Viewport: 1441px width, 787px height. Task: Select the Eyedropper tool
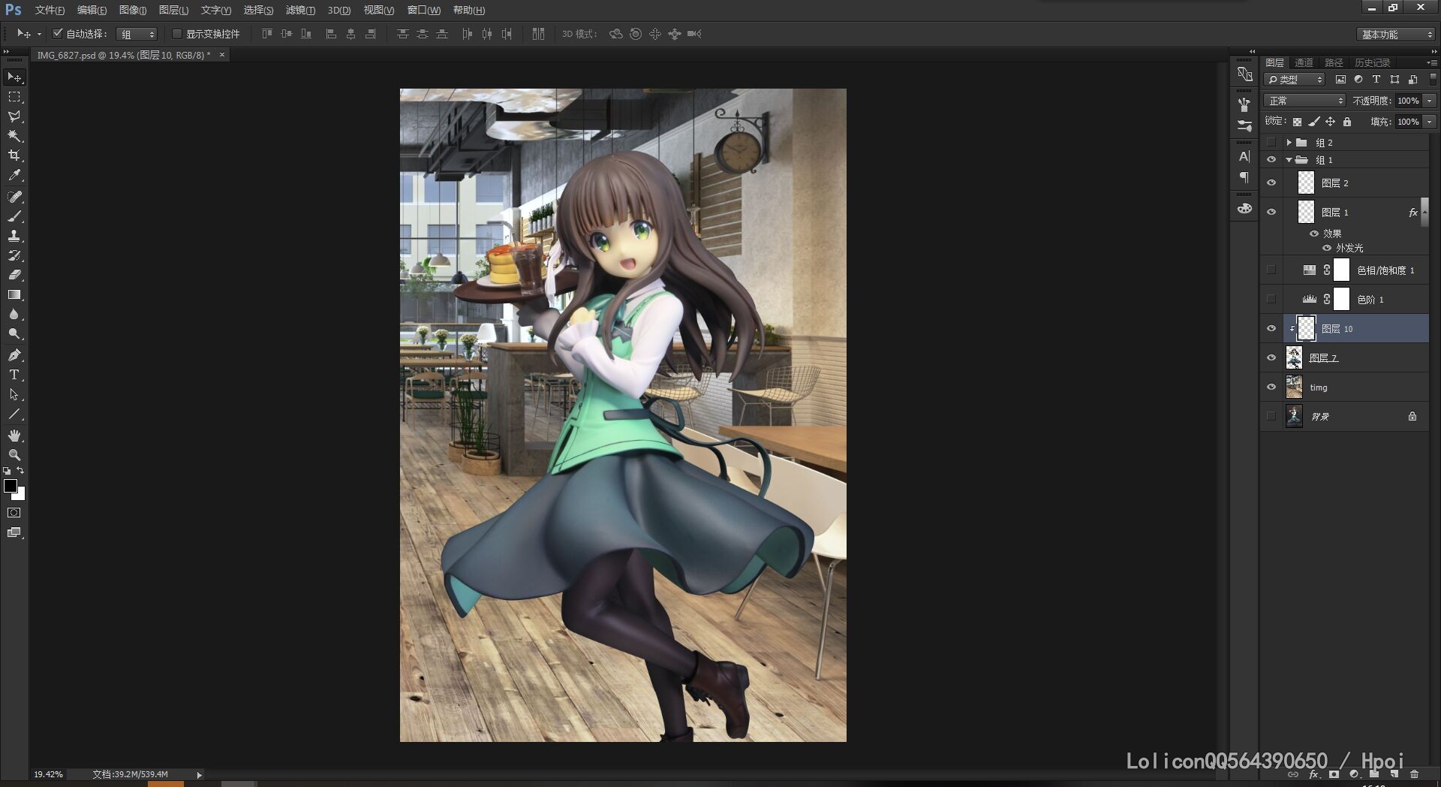point(14,176)
